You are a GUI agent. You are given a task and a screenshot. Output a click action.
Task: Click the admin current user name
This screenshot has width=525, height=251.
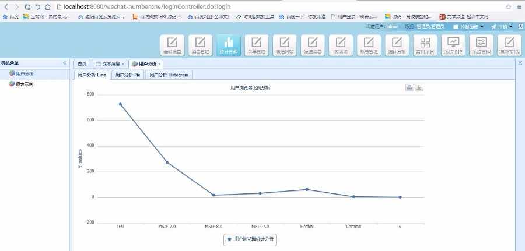393,26
